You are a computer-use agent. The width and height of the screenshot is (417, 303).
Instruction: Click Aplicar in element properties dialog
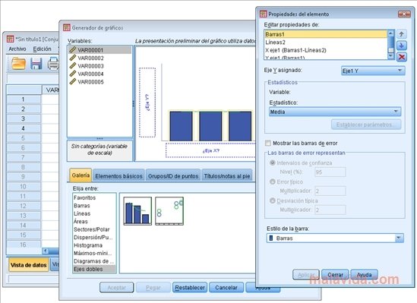click(306, 275)
